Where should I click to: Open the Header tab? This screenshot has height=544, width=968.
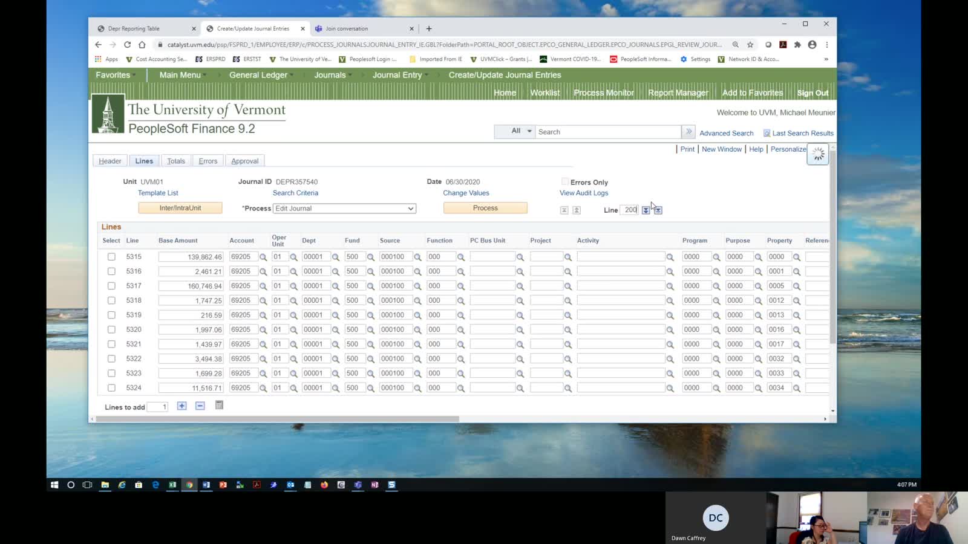110,161
